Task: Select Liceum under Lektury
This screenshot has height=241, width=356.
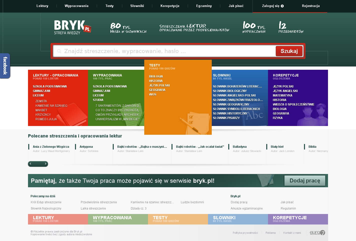Action: point(38,95)
